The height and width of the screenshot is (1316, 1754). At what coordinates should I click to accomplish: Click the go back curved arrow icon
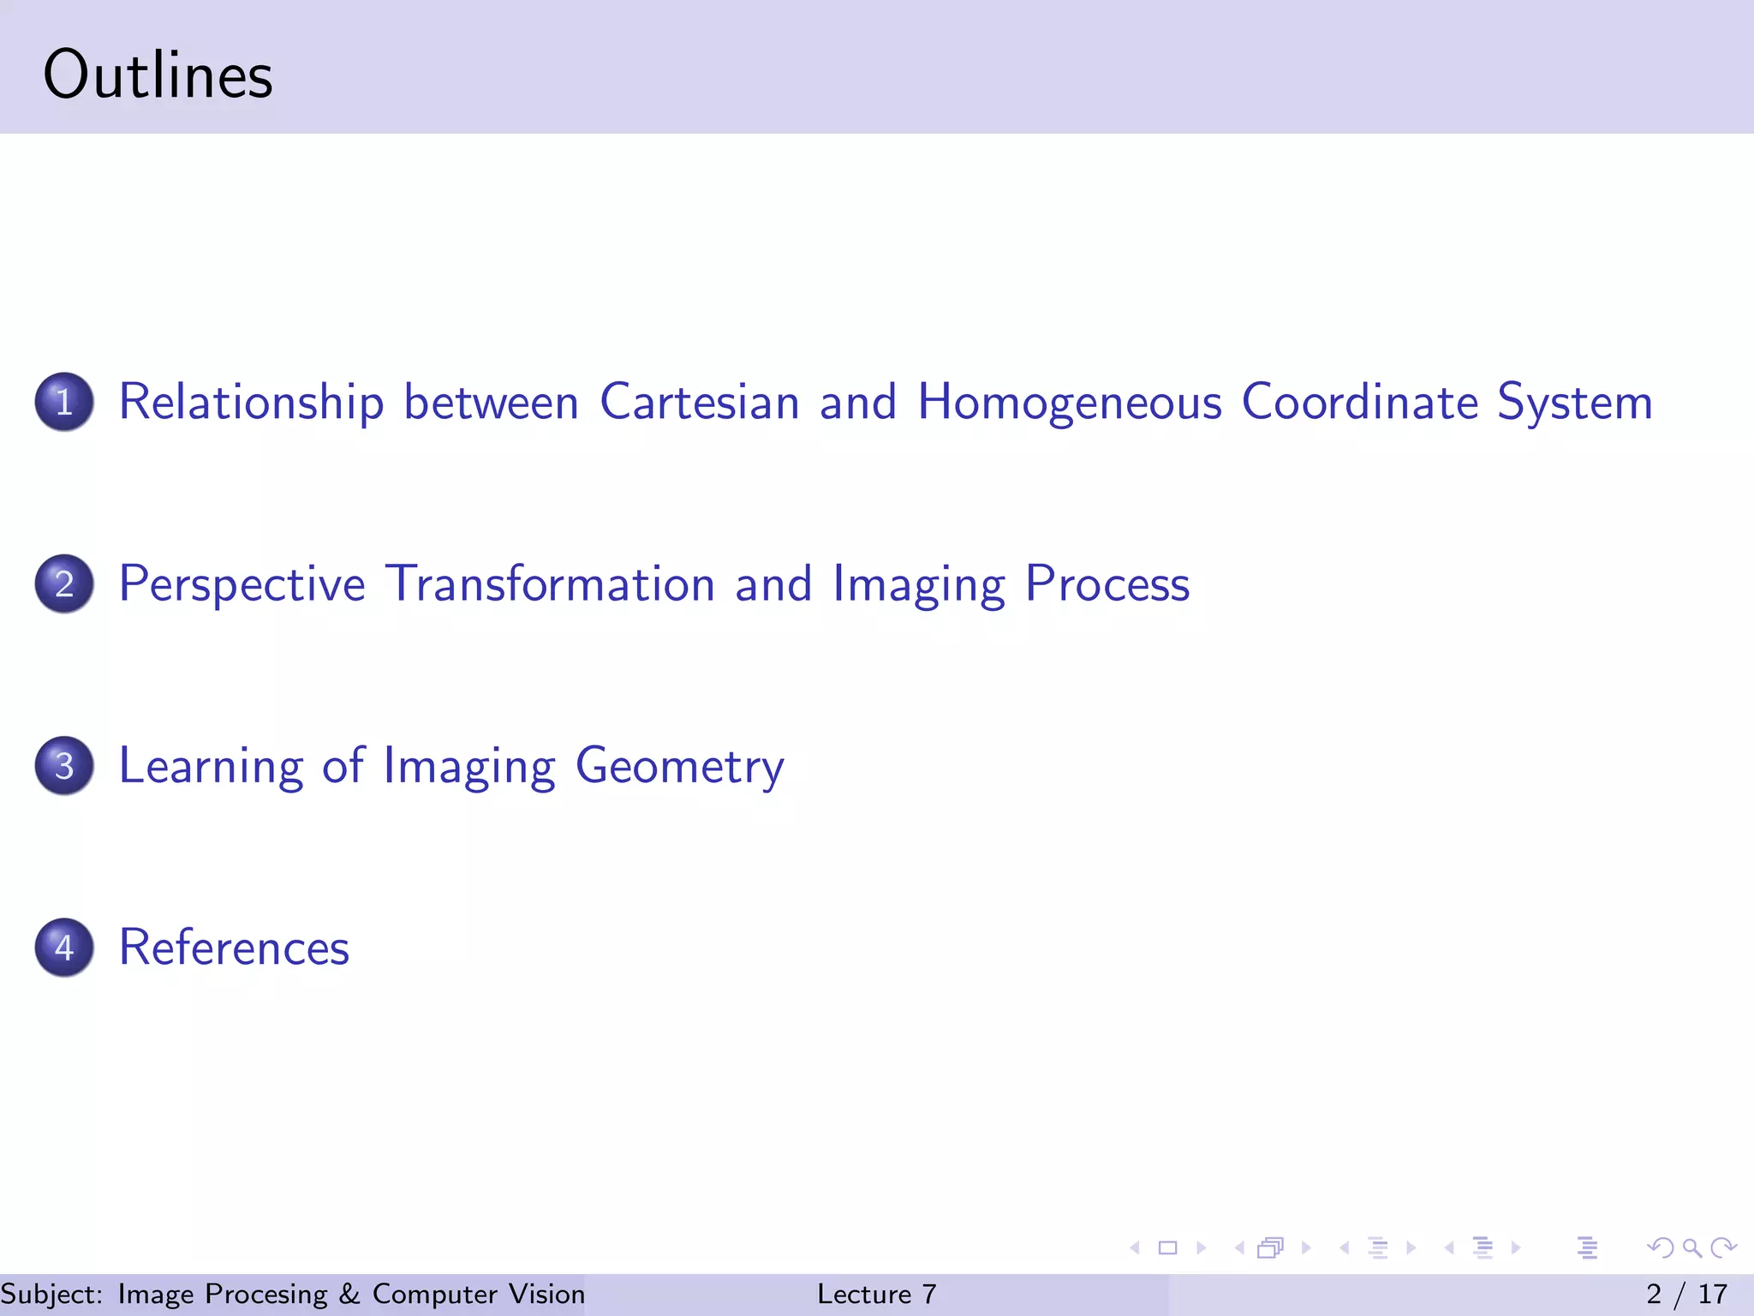click(x=1661, y=1248)
